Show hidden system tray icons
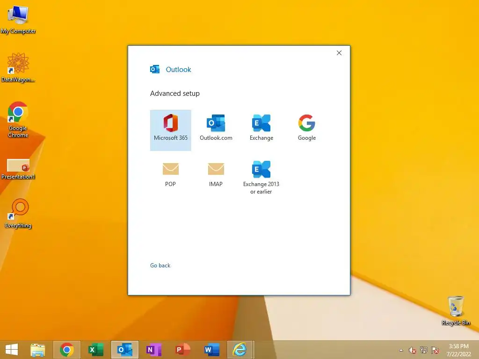This screenshot has height=359, width=479. (x=401, y=350)
